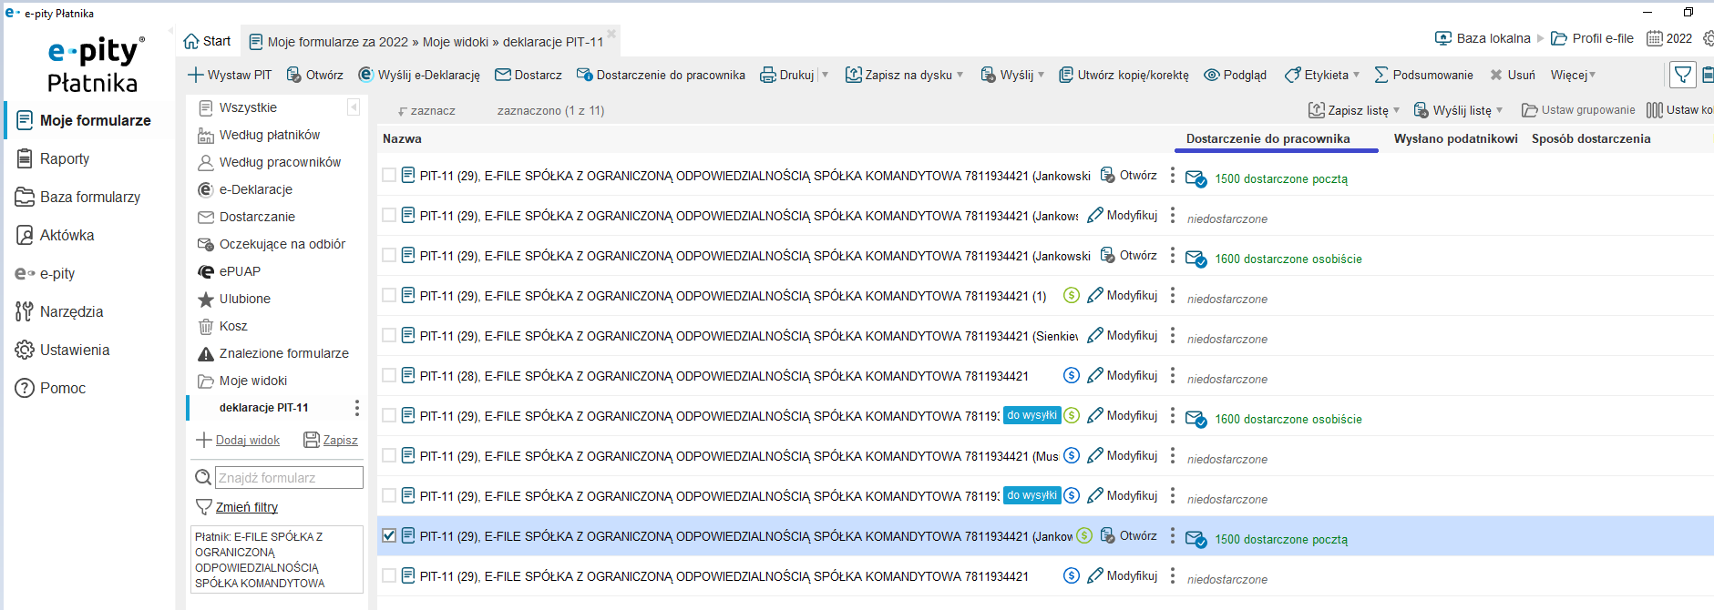Click the Wysłano podatnikowi column header

pyautogui.click(x=1455, y=138)
